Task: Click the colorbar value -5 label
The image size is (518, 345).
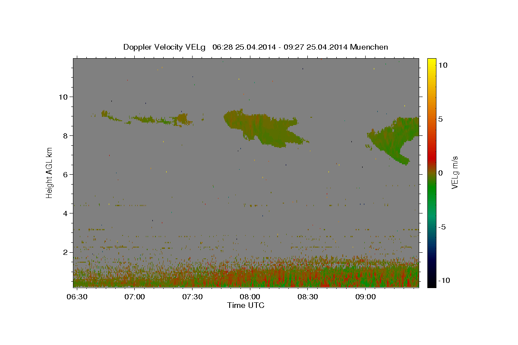Action: pos(442,227)
